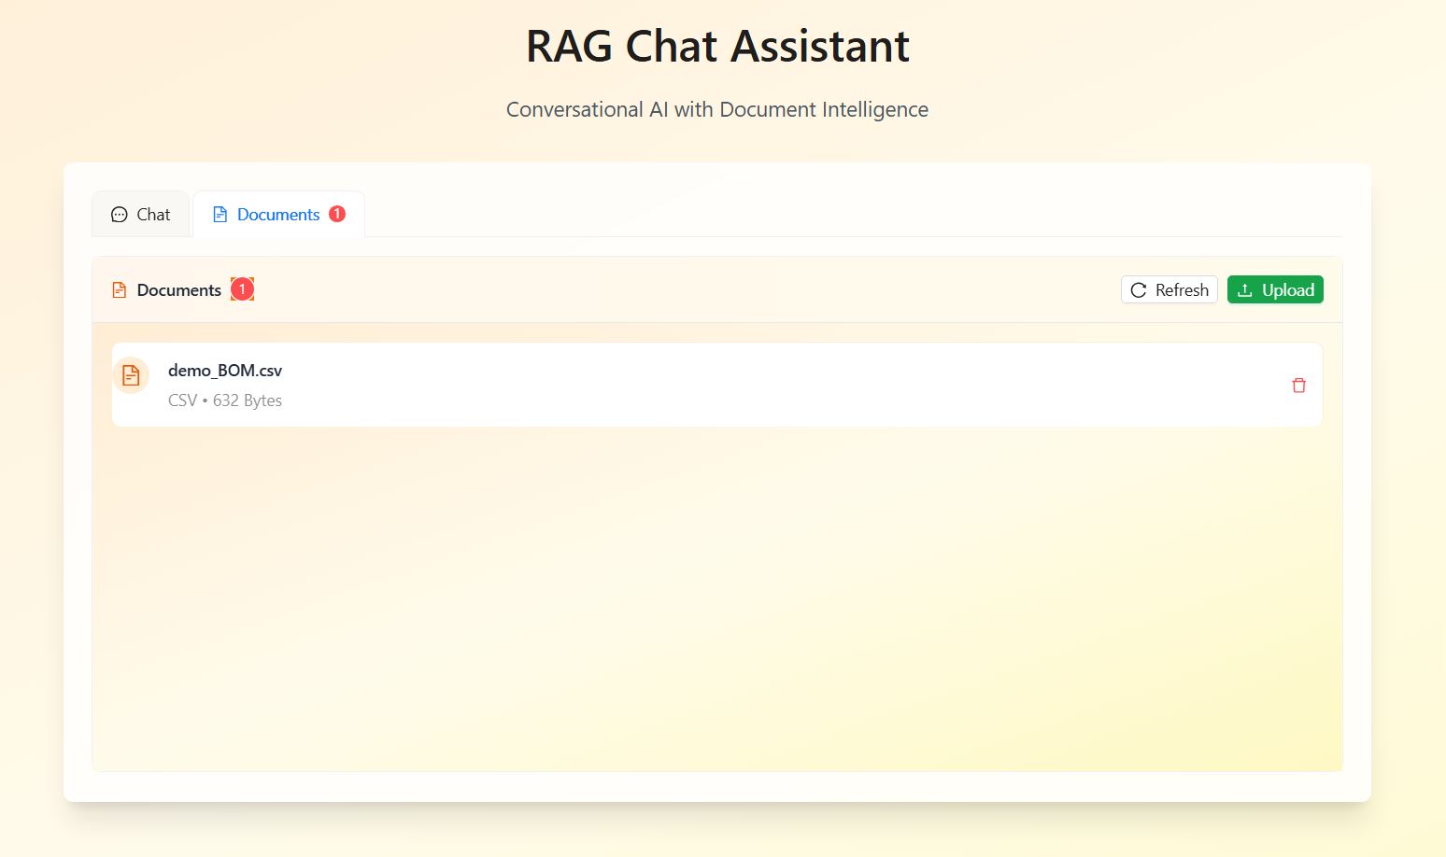Refresh the document list
Viewport: 1446px width, 857px height.
point(1170,290)
